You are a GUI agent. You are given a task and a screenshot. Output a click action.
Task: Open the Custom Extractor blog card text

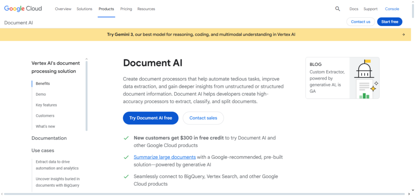327,82
